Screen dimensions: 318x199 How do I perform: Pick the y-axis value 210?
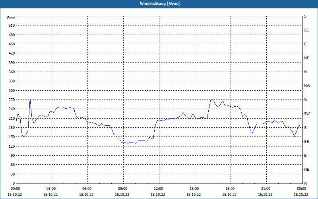[x=12, y=118]
